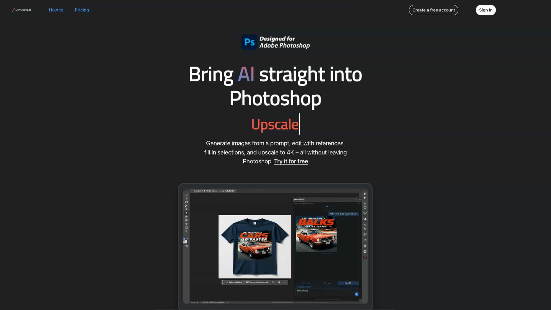Open the Brush Settings panel icon
This screenshot has height=310, width=551.
(365, 213)
